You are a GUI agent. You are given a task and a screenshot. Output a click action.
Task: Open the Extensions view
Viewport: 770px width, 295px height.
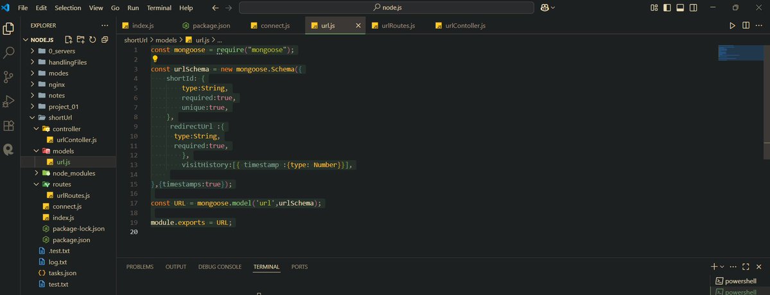8,125
